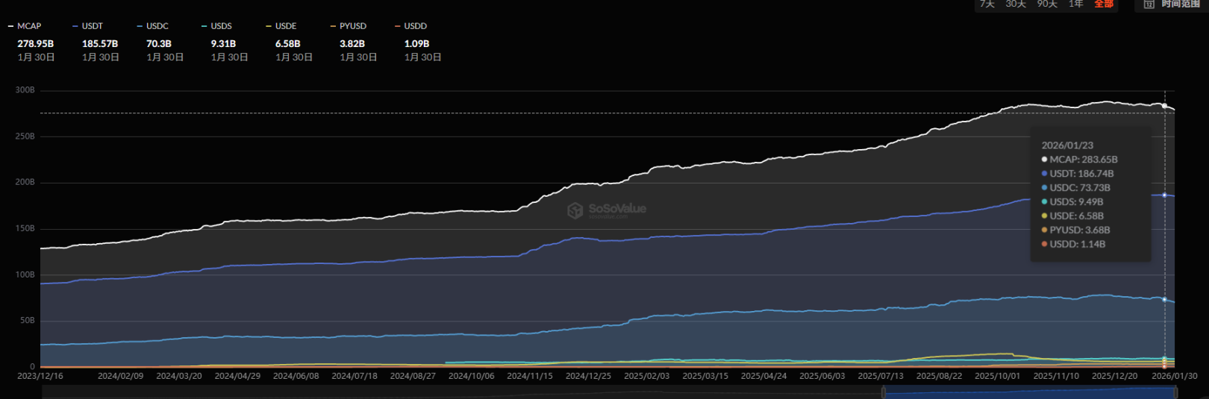The height and width of the screenshot is (399, 1209).
Task: Select the 7天 time range tab
Action: click(x=987, y=4)
